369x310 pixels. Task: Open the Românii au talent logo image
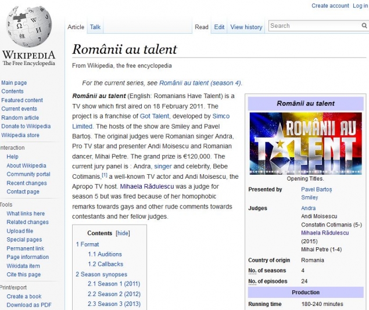point(306,143)
